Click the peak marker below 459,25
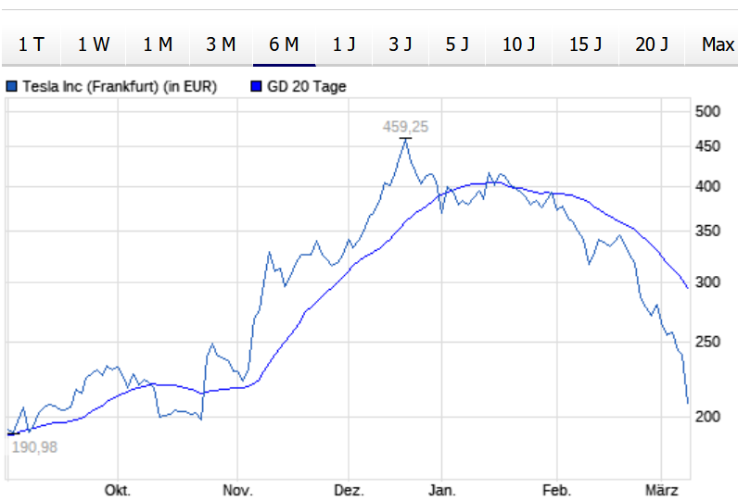The image size is (738, 501). click(405, 138)
